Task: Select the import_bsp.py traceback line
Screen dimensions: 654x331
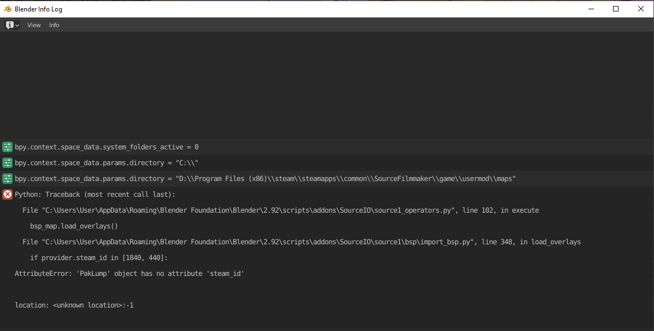Action: pyautogui.click(x=298, y=242)
